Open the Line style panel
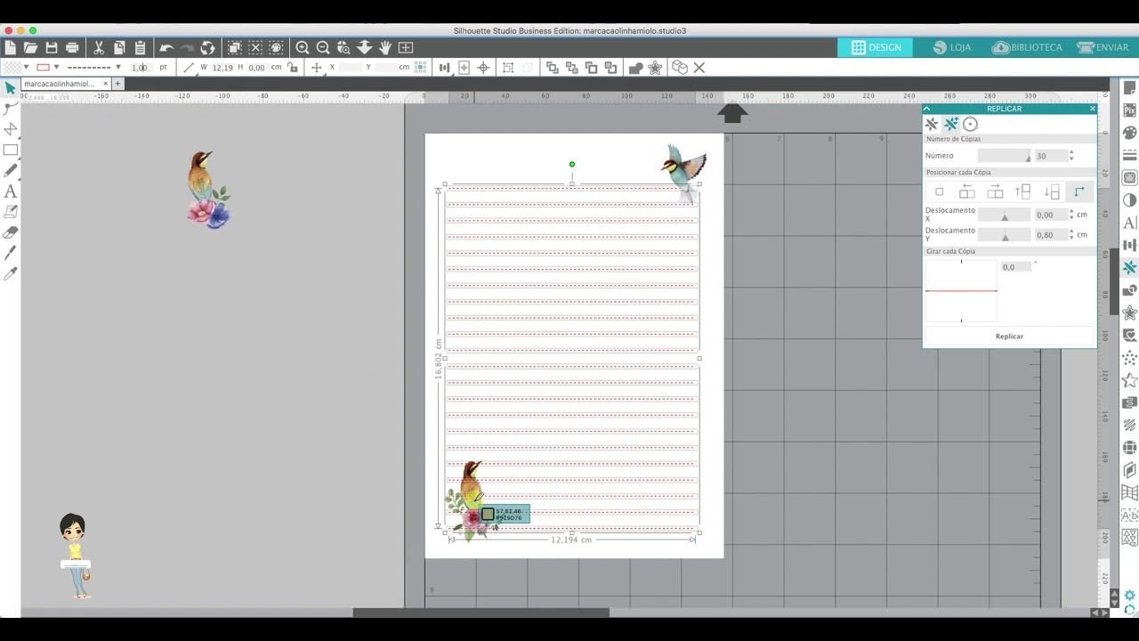 (1130, 155)
